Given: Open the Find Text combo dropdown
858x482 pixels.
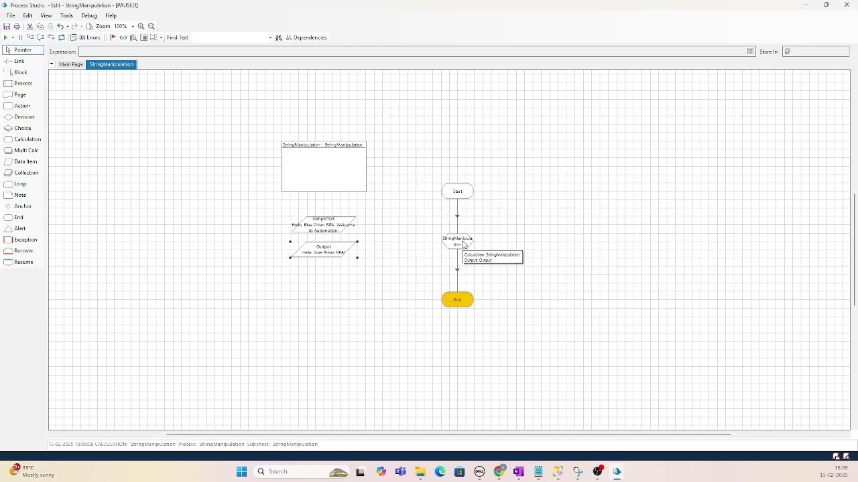Looking at the screenshot, I should pos(270,37).
